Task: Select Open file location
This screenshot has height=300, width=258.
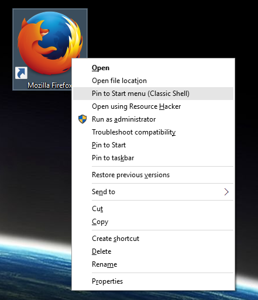Action: click(x=153, y=81)
